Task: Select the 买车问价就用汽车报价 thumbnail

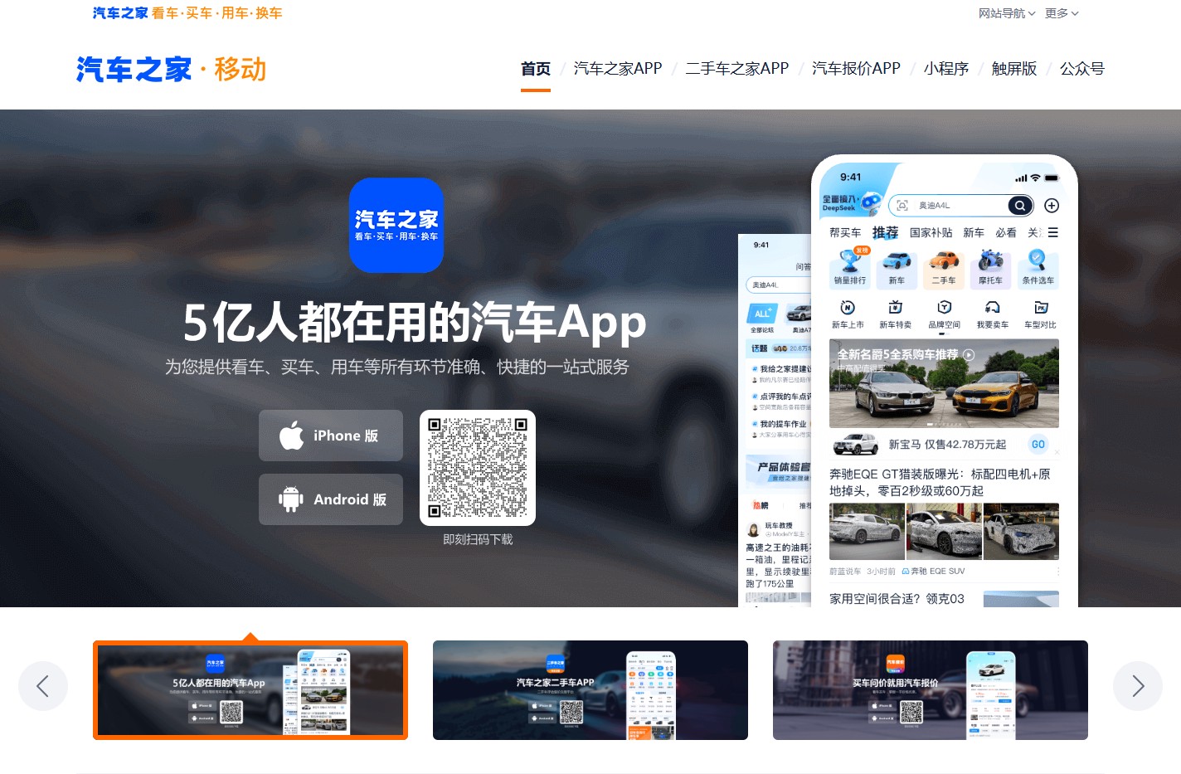Action: pyautogui.click(x=931, y=690)
